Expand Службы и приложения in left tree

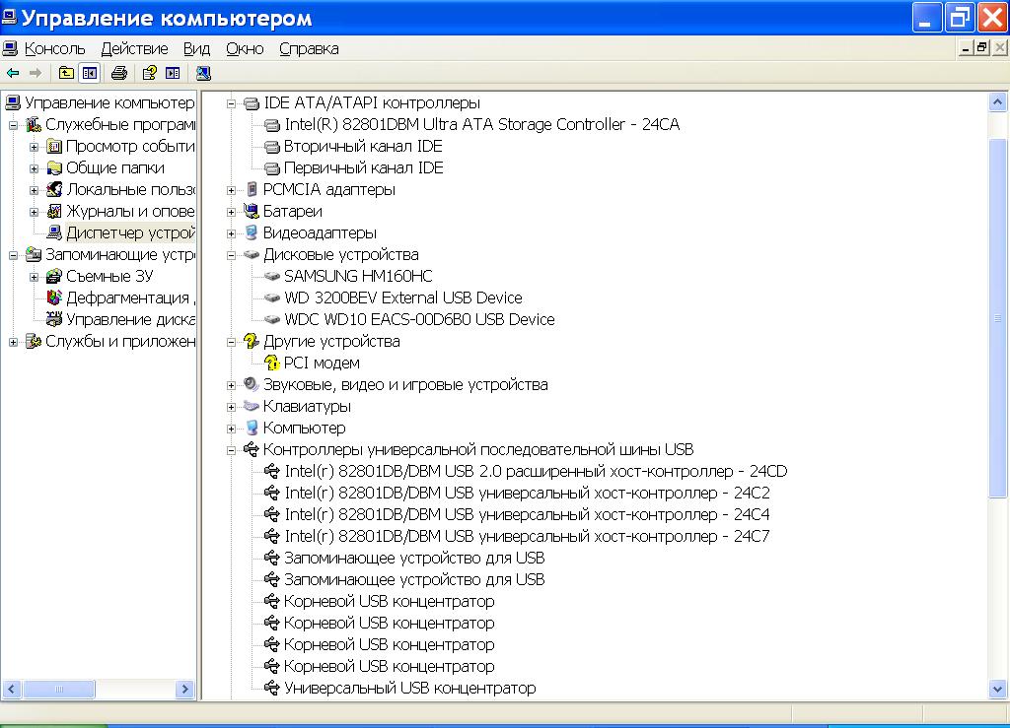(14, 342)
